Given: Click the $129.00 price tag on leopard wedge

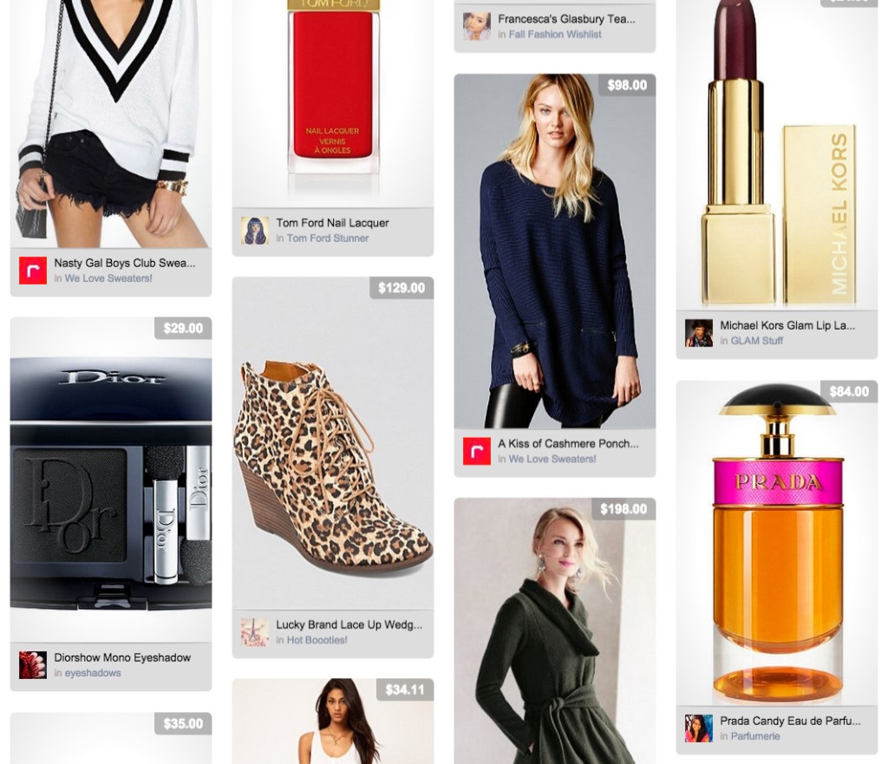Looking at the screenshot, I should pyautogui.click(x=402, y=288).
